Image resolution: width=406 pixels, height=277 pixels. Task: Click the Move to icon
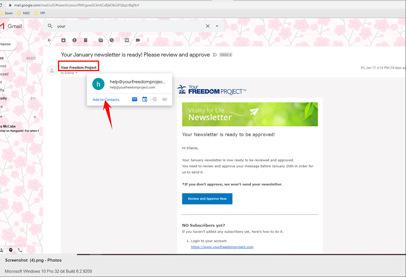point(127,40)
